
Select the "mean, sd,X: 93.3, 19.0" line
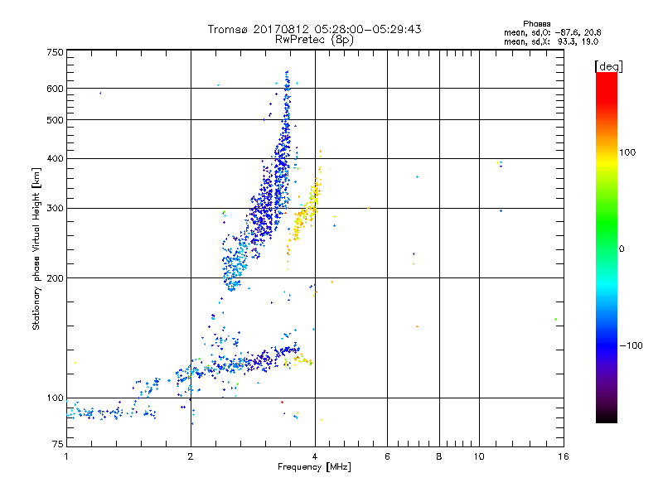(x=551, y=41)
